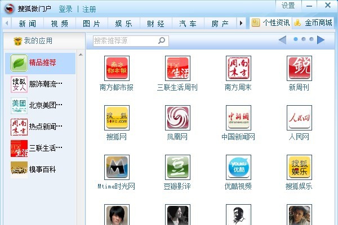Minimize the 搜狐微门户 window
Screen dimensions: 338x225
click(x=309, y=6)
